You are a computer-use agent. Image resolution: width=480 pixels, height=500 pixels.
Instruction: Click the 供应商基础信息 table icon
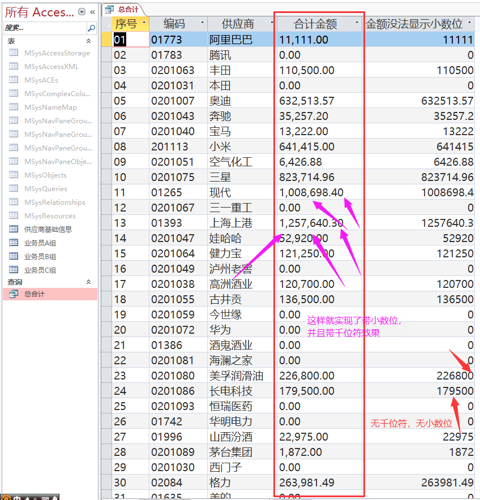click(x=14, y=229)
